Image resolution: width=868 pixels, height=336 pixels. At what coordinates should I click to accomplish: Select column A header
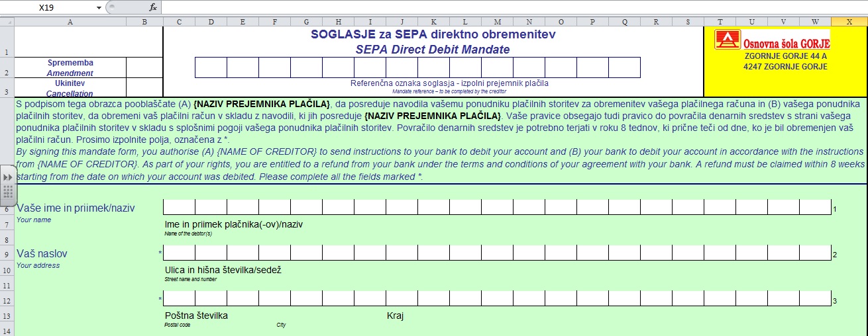[70, 21]
